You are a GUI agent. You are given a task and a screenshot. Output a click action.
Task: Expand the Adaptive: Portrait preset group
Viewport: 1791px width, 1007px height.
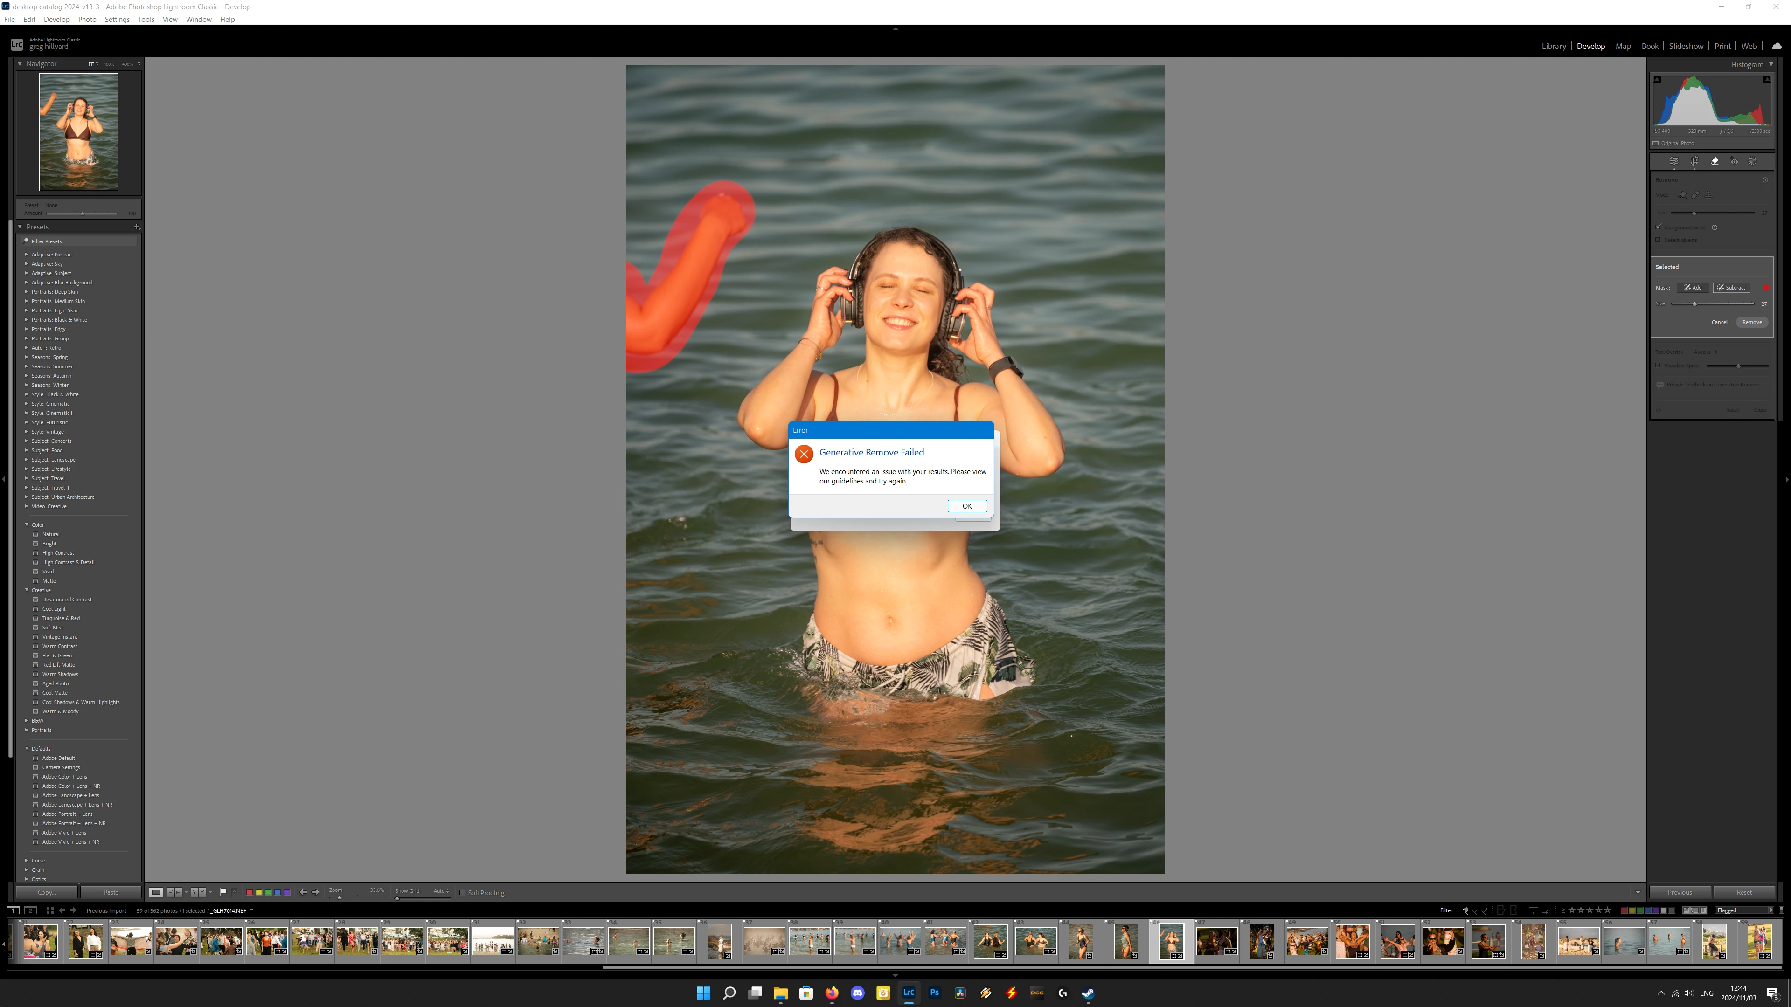point(27,255)
